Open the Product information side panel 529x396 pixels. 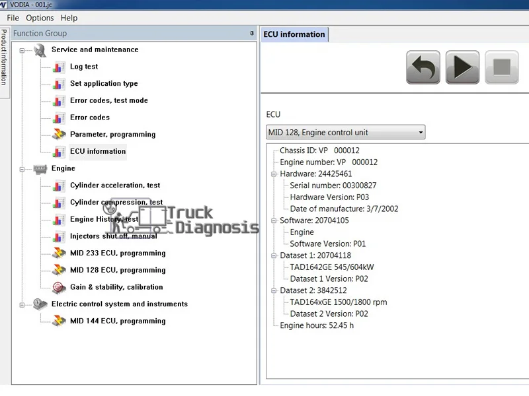[5, 56]
